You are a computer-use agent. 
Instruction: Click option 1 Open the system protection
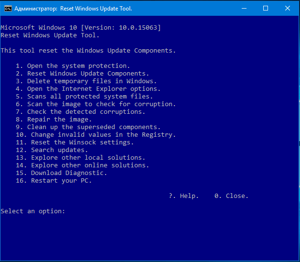tap(73, 66)
